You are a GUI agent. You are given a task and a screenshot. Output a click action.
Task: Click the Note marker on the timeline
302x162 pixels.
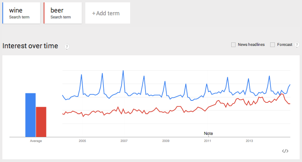point(208,133)
